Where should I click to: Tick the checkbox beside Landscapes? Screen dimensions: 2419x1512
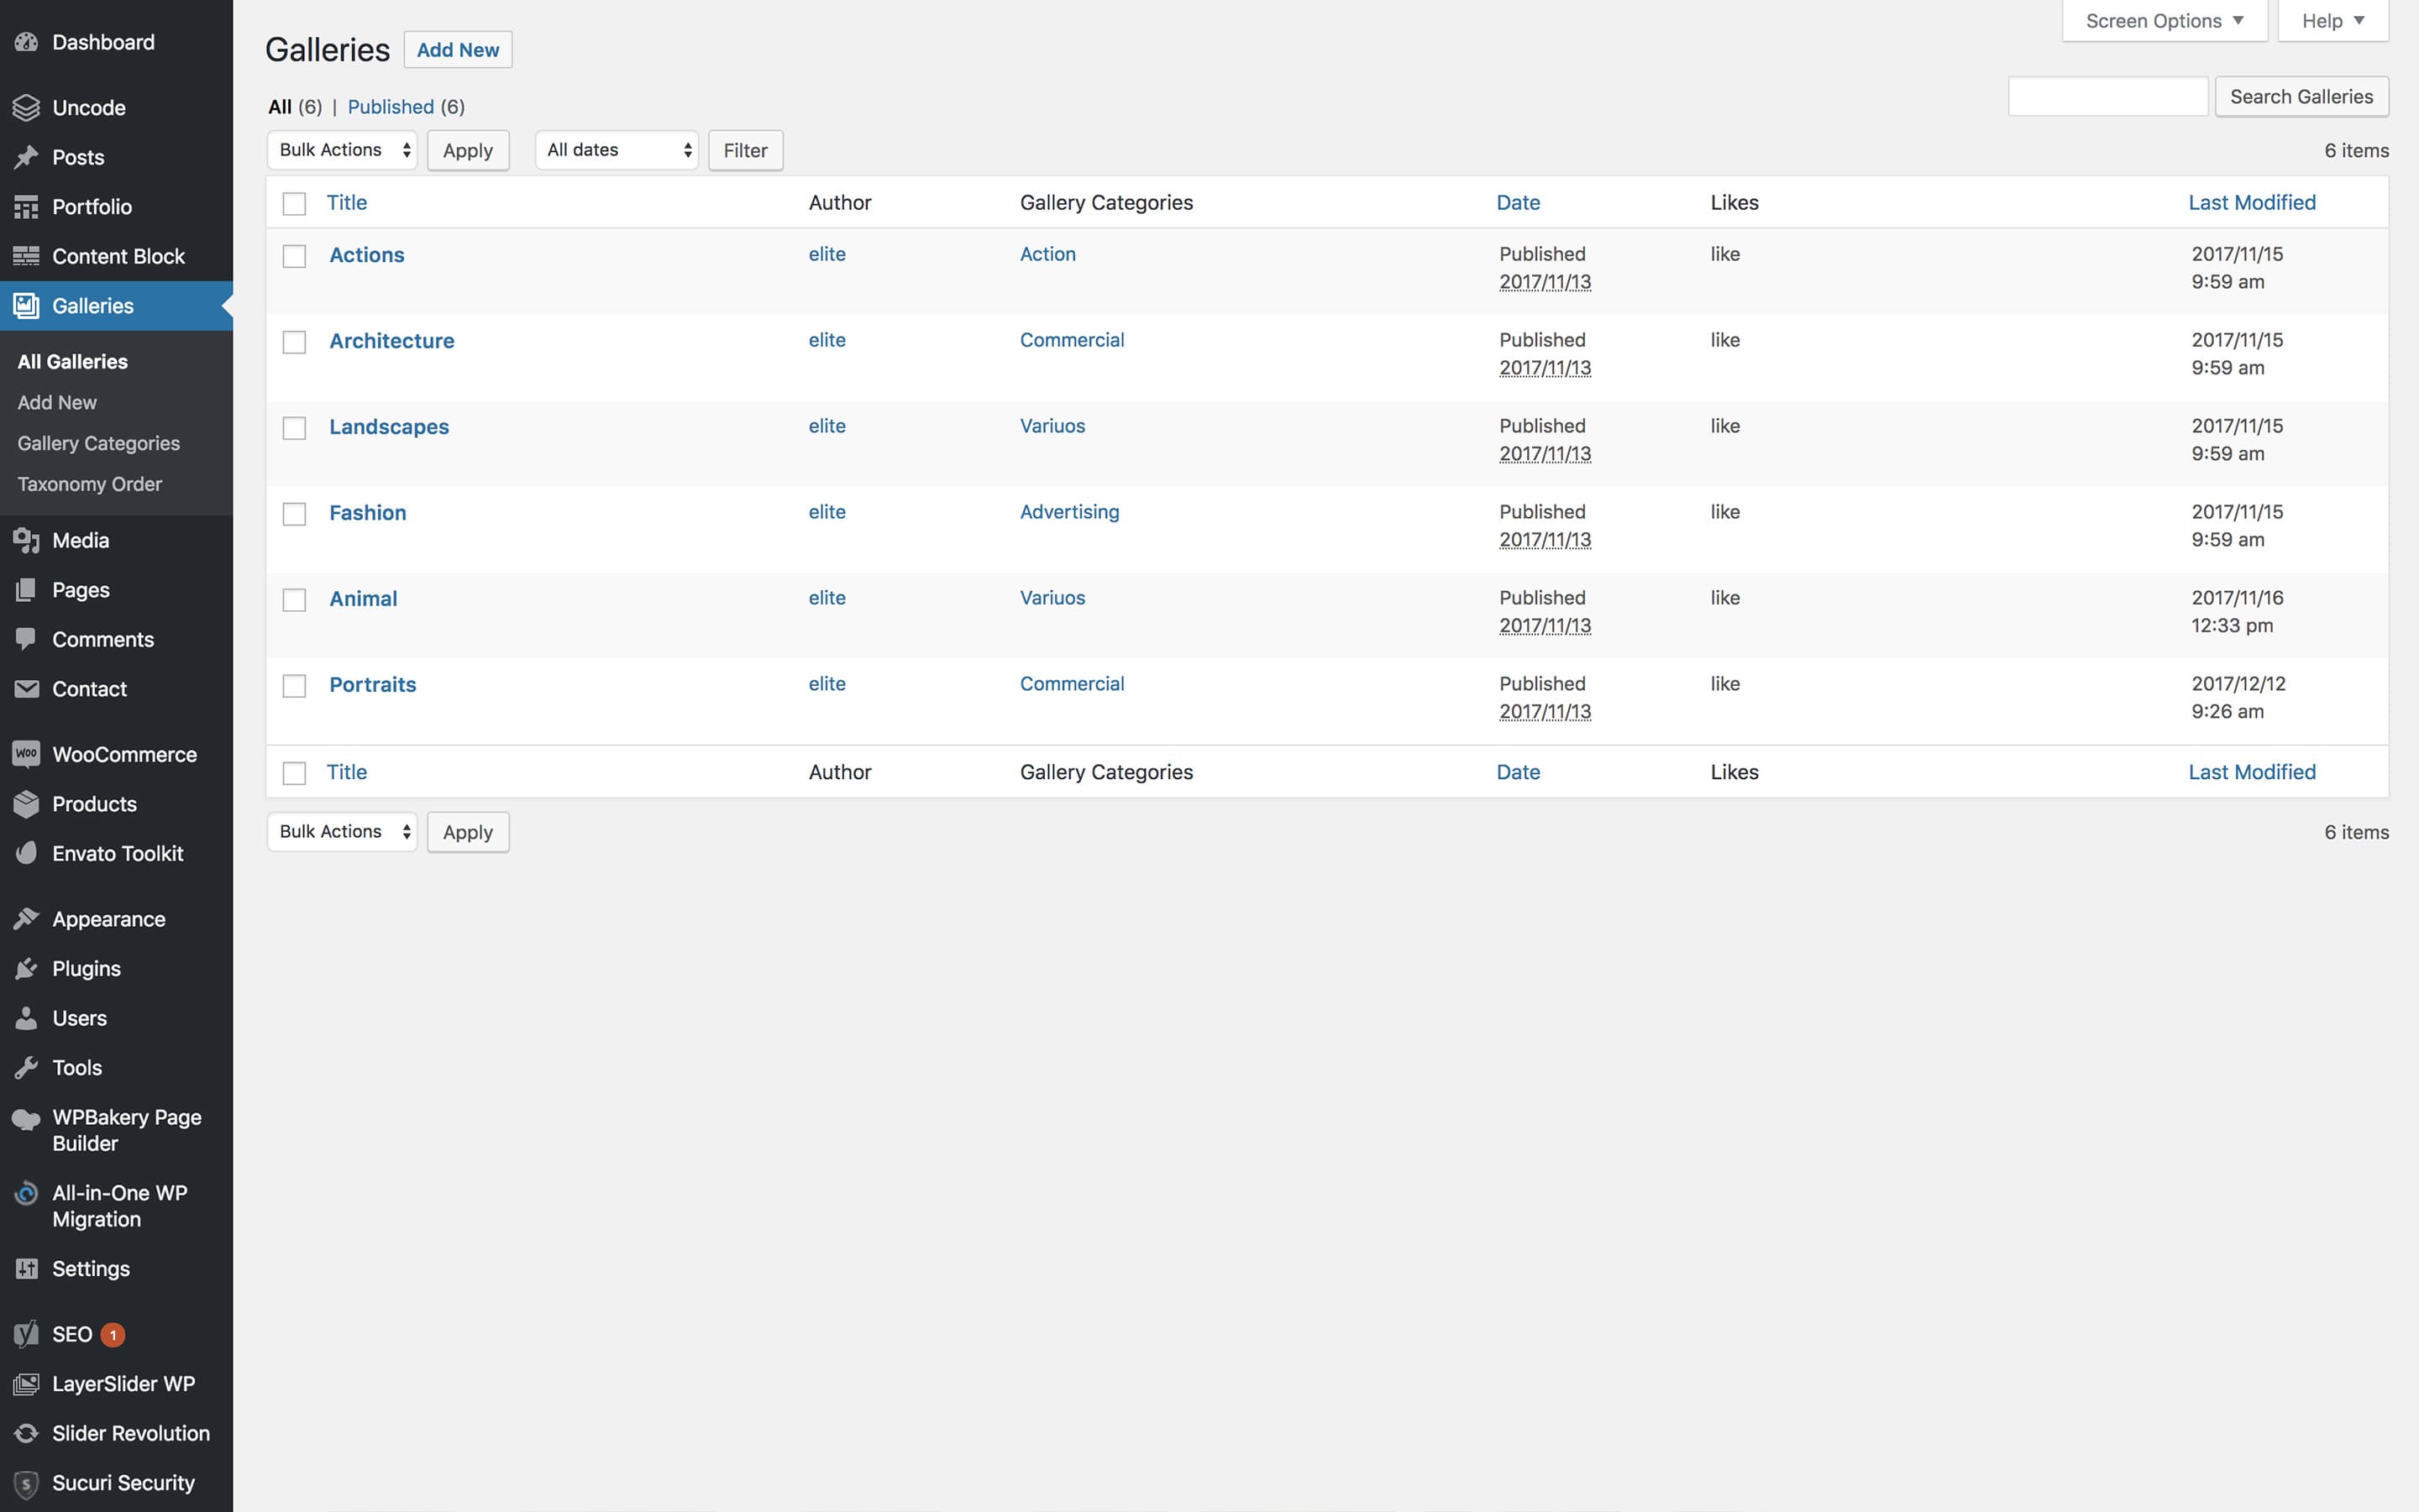(294, 428)
